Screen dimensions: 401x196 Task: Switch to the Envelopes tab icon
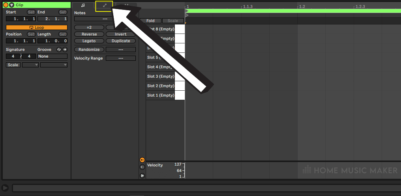(x=104, y=6)
